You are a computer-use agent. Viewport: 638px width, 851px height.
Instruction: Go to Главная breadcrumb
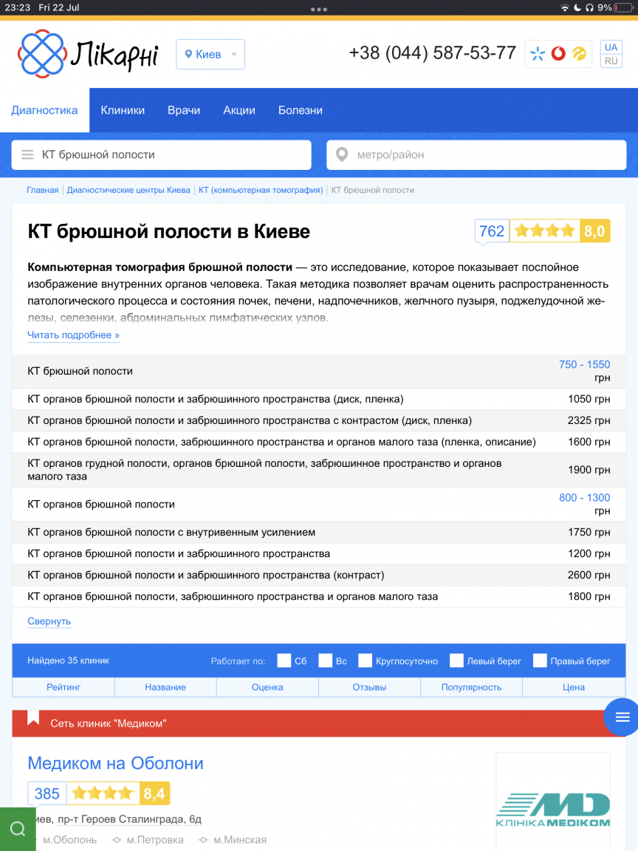click(43, 190)
